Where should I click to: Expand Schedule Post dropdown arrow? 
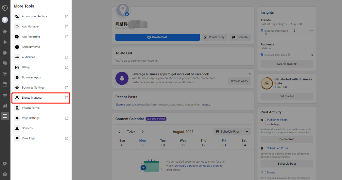[247, 132]
